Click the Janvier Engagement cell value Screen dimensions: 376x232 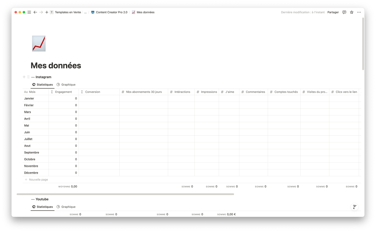tap(76, 98)
